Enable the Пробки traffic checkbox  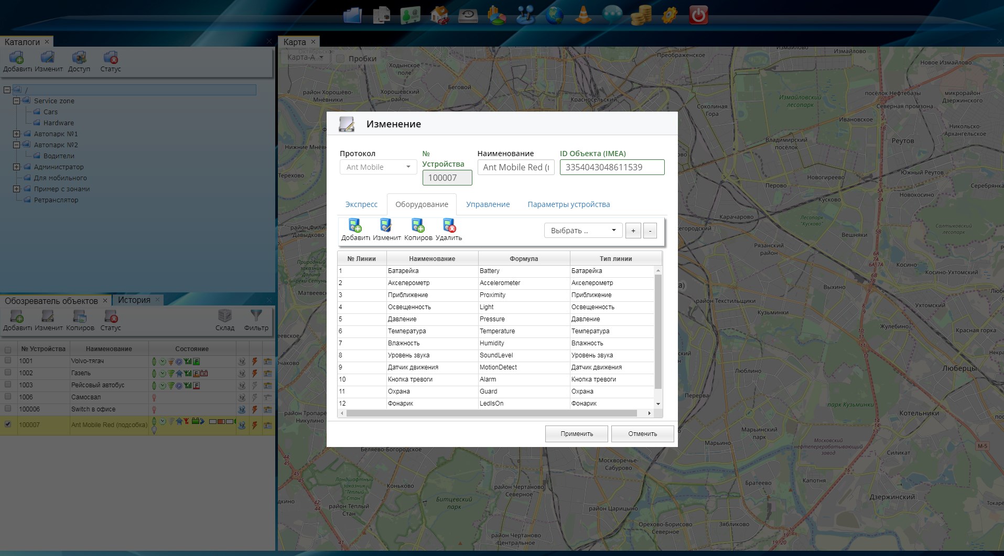[340, 59]
